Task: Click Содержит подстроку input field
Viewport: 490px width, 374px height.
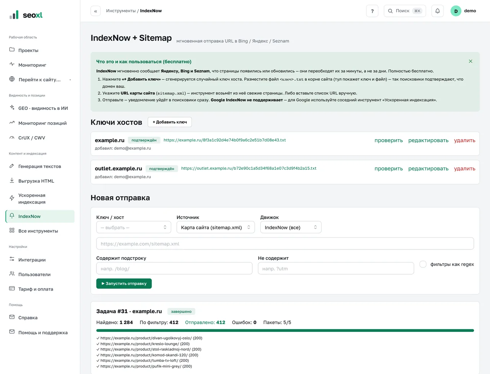Action: click(174, 268)
